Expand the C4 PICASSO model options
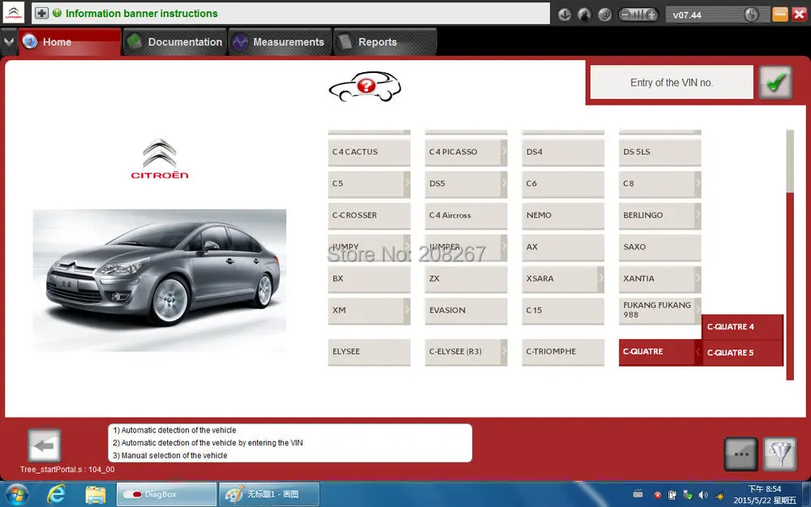This screenshot has width=811, height=507. tap(504, 153)
